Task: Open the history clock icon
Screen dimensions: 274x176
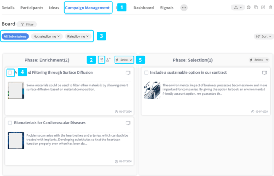Action: coord(249,7)
